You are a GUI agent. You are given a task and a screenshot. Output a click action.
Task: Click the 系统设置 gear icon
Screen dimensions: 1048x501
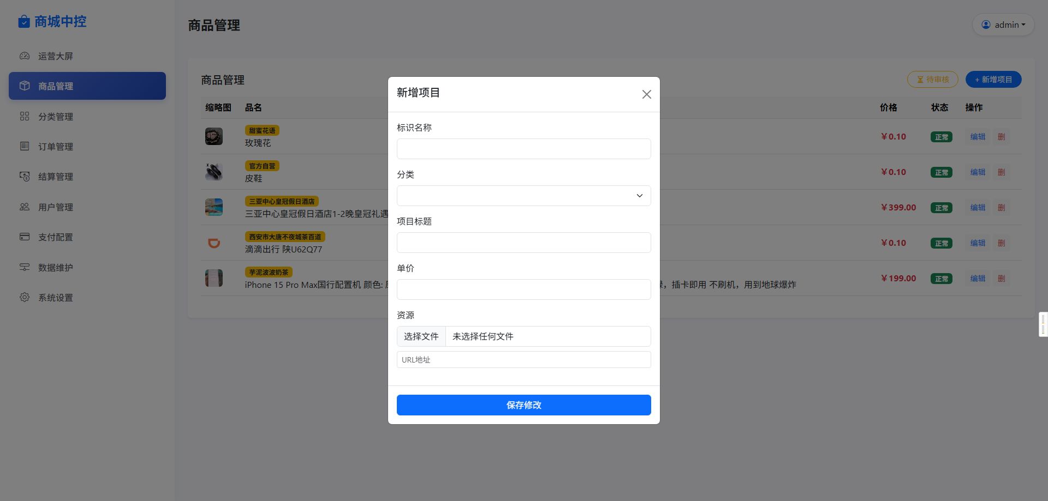pyautogui.click(x=25, y=297)
